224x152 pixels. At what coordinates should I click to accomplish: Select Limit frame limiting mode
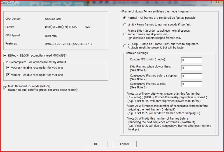125,25
